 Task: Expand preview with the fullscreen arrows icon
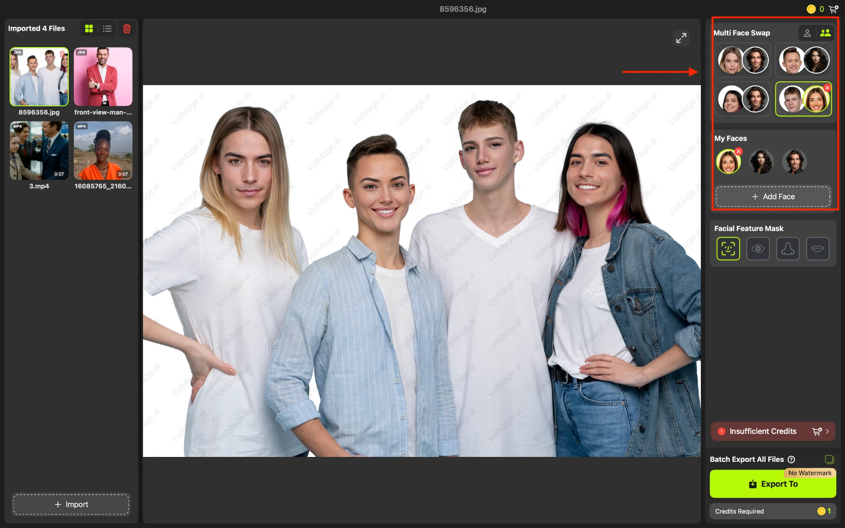click(681, 38)
